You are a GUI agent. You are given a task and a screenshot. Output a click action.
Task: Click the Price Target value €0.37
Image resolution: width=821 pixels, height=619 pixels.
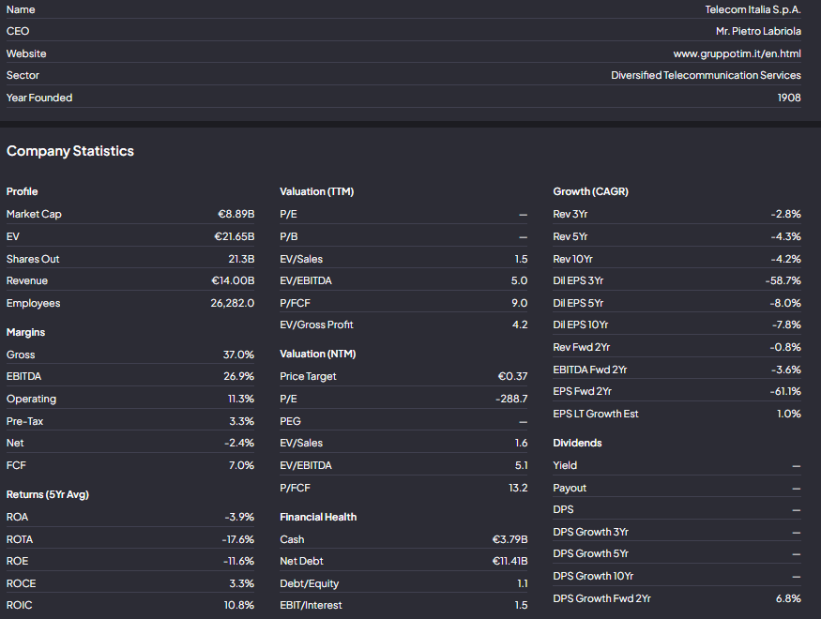coord(512,377)
